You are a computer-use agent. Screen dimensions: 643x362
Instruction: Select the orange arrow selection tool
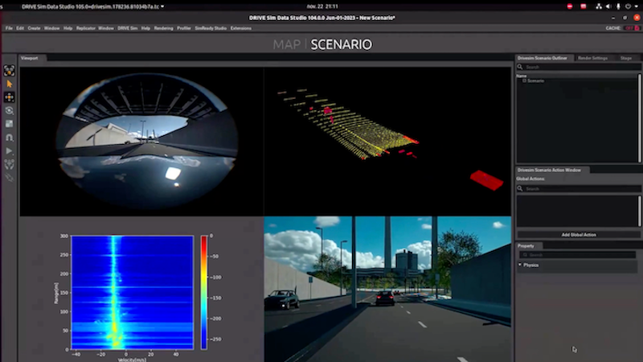(x=9, y=84)
